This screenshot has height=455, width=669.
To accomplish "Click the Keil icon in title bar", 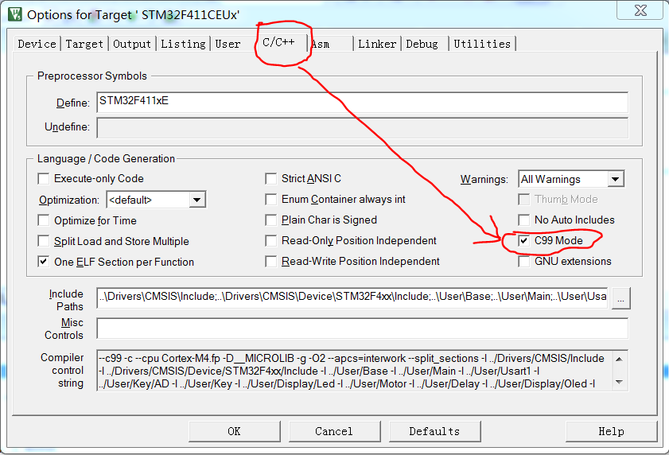I will (15, 14).
